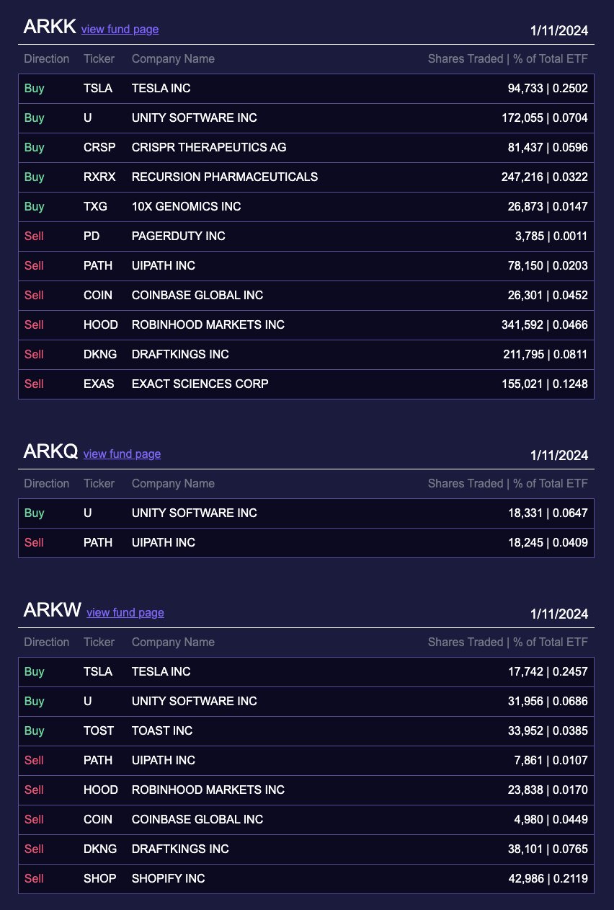Click the EXAS ticker symbol
This screenshot has height=910, width=614.
(99, 384)
